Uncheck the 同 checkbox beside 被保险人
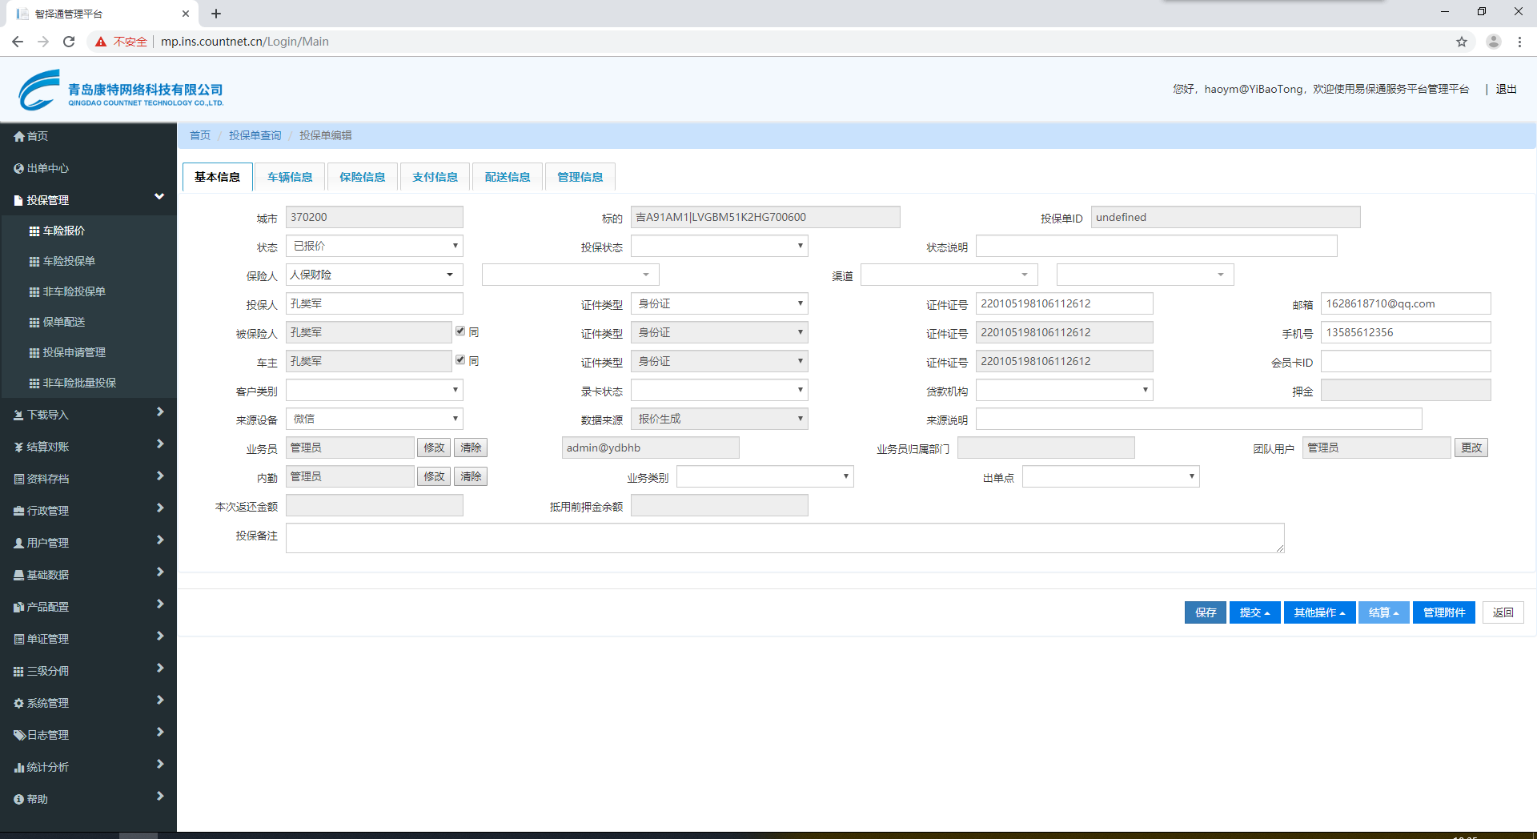The height and width of the screenshot is (839, 1537). [x=460, y=331]
